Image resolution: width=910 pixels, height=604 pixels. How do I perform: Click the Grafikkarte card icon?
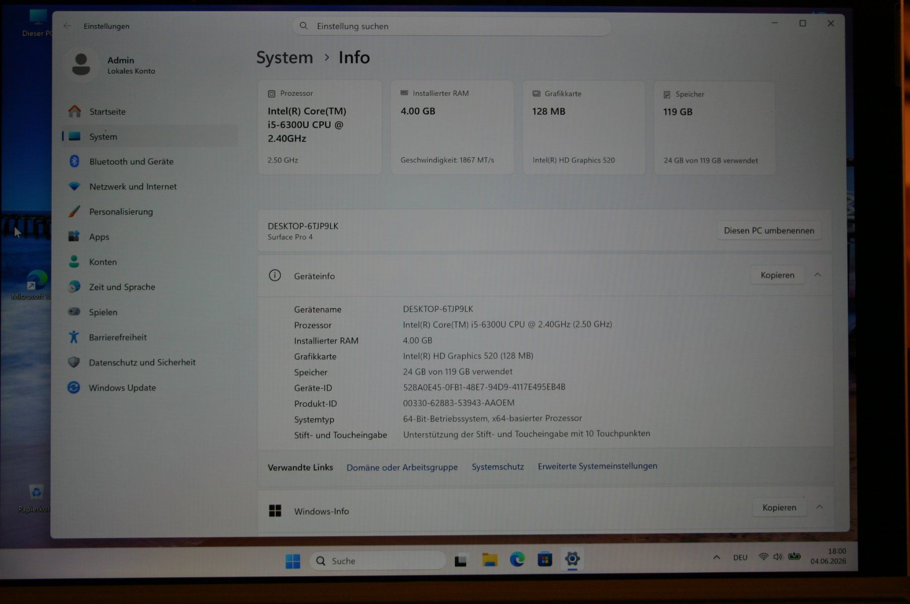coord(536,94)
